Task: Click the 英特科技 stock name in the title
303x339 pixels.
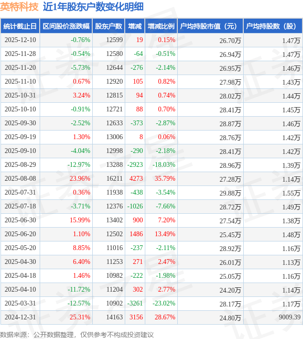Action: (x=20, y=7)
